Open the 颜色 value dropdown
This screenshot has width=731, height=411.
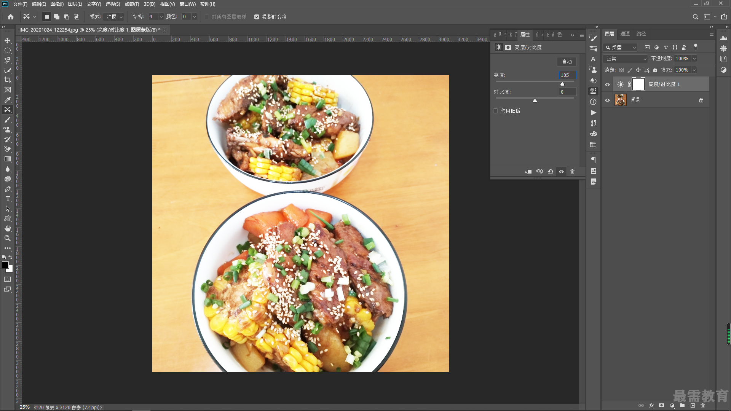click(194, 17)
